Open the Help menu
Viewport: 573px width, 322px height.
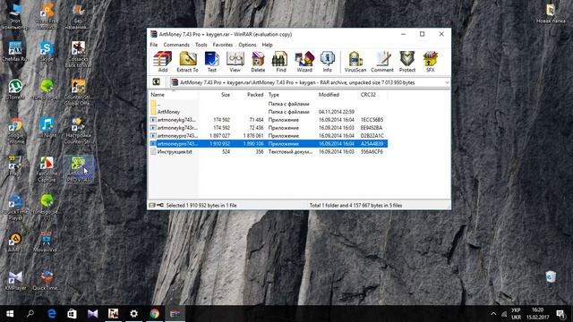pos(267,45)
